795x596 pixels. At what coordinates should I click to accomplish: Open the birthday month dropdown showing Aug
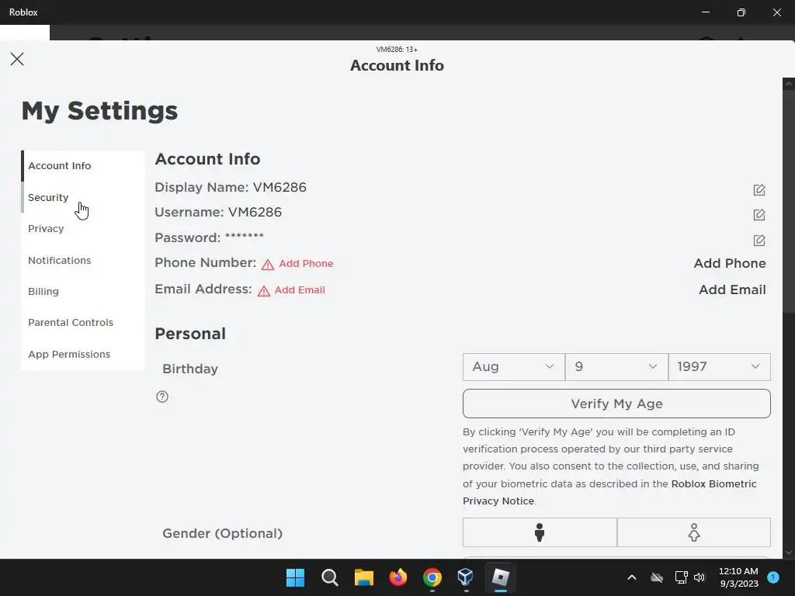(x=513, y=366)
